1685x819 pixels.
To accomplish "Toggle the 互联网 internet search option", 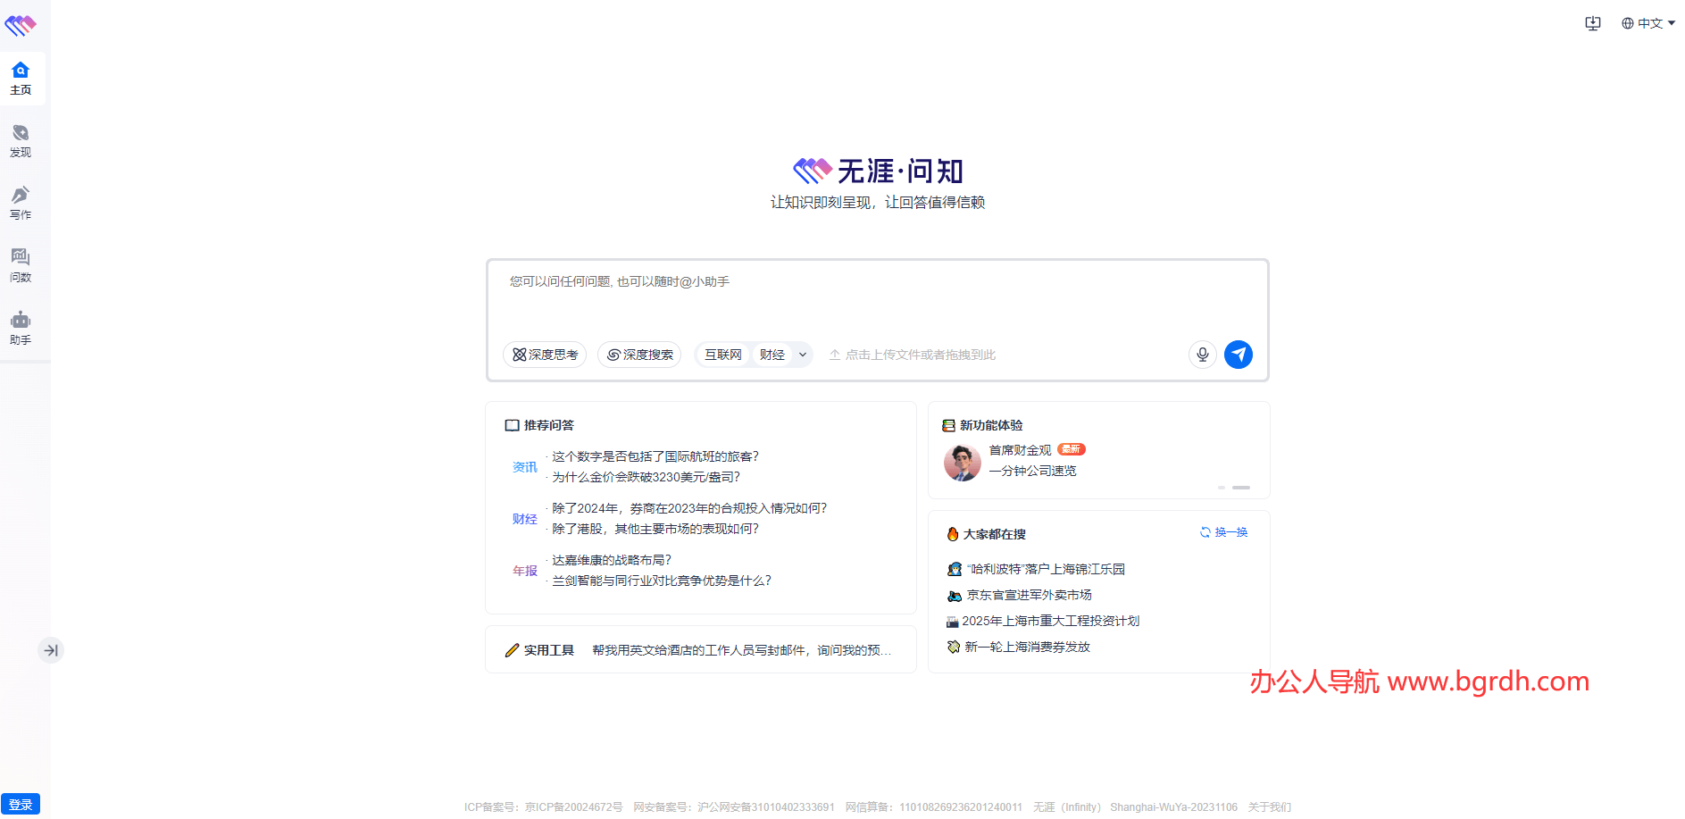I will [x=722, y=355].
